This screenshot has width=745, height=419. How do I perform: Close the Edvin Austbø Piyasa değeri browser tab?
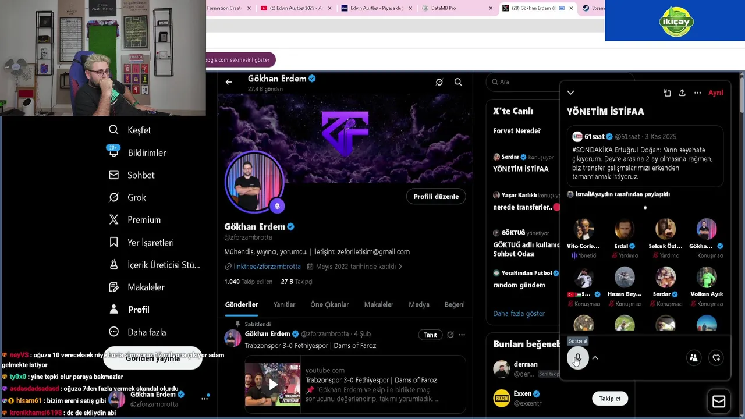410,8
